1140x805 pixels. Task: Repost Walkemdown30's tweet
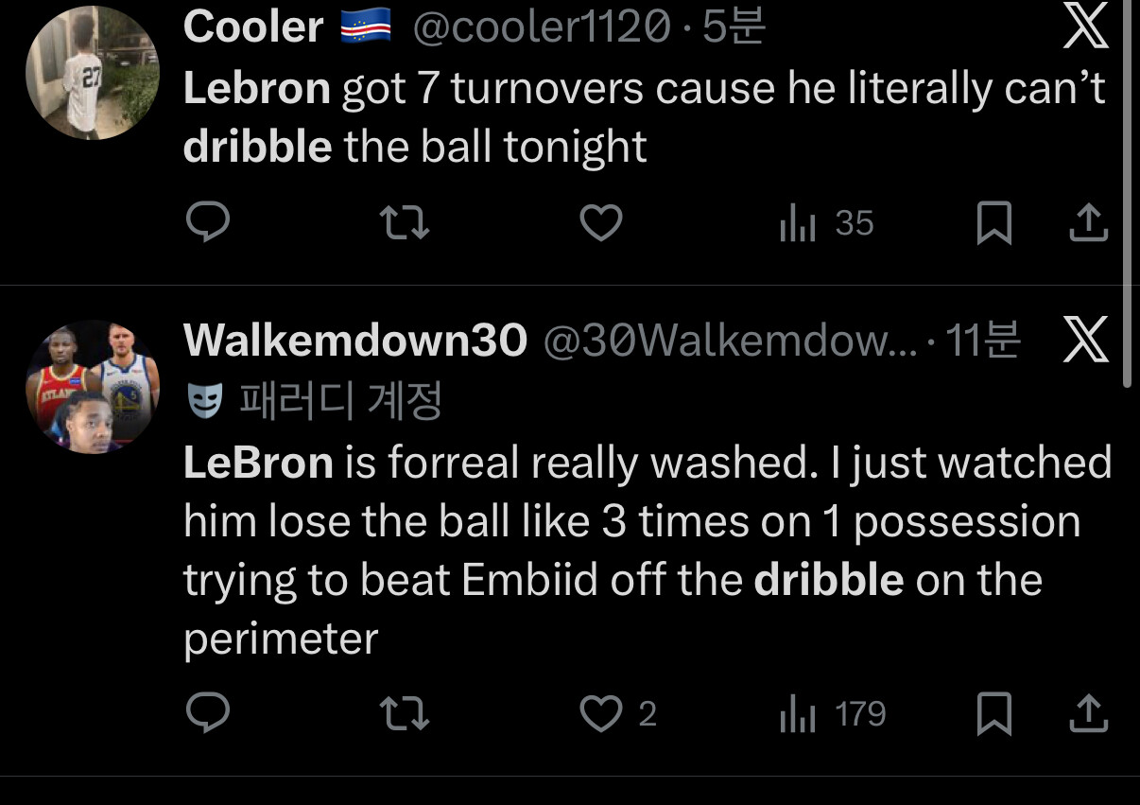point(404,713)
